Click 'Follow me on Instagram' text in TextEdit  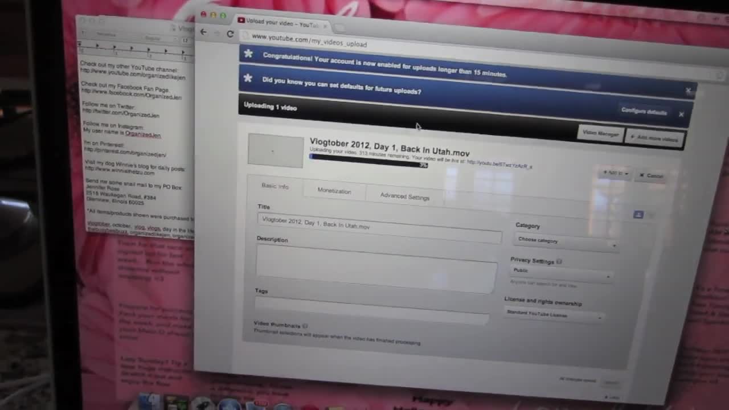click(x=113, y=125)
